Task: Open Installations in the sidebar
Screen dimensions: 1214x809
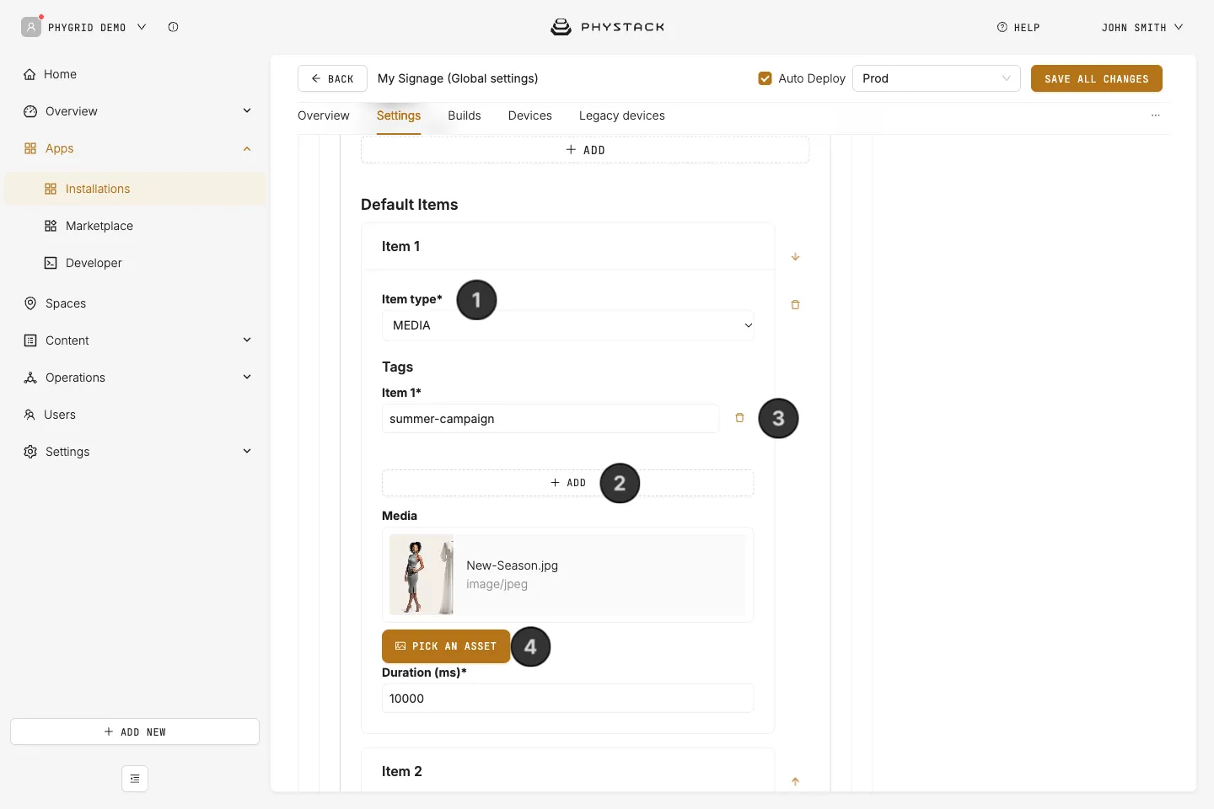Action: point(135,189)
